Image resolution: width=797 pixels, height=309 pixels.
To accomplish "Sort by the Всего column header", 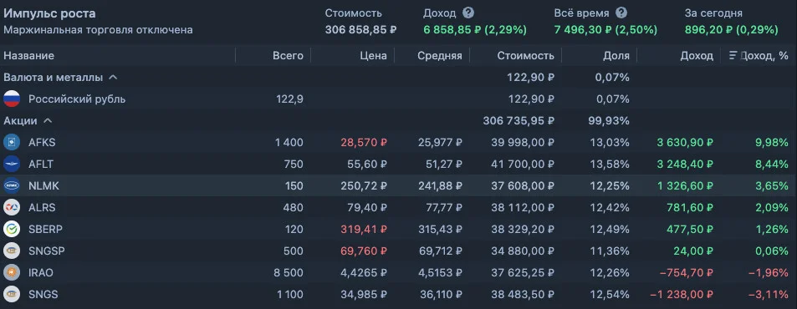I will (288, 56).
